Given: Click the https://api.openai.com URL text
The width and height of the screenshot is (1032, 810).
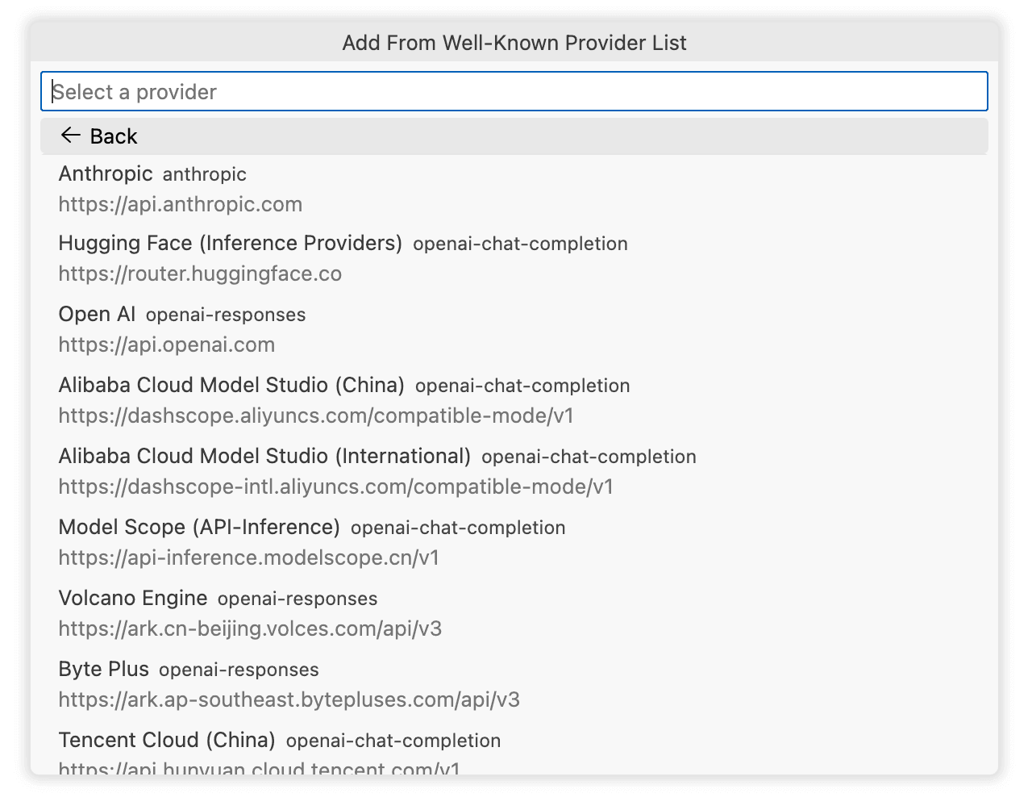Looking at the screenshot, I should click(x=167, y=344).
